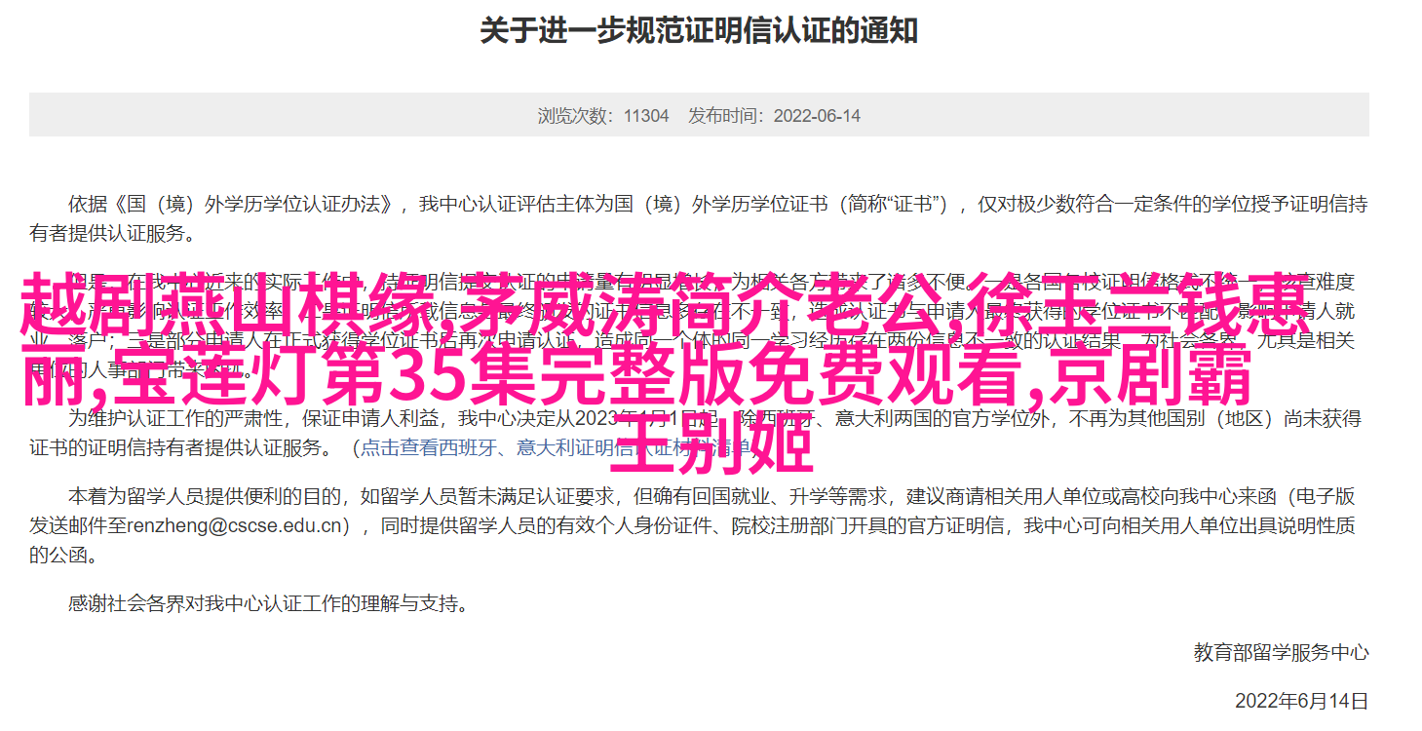This screenshot has width=1422, height=731.
Task: Click the paragraph starting with 为维护认证工作的严肃性
Action: click(x=699, y=434)
